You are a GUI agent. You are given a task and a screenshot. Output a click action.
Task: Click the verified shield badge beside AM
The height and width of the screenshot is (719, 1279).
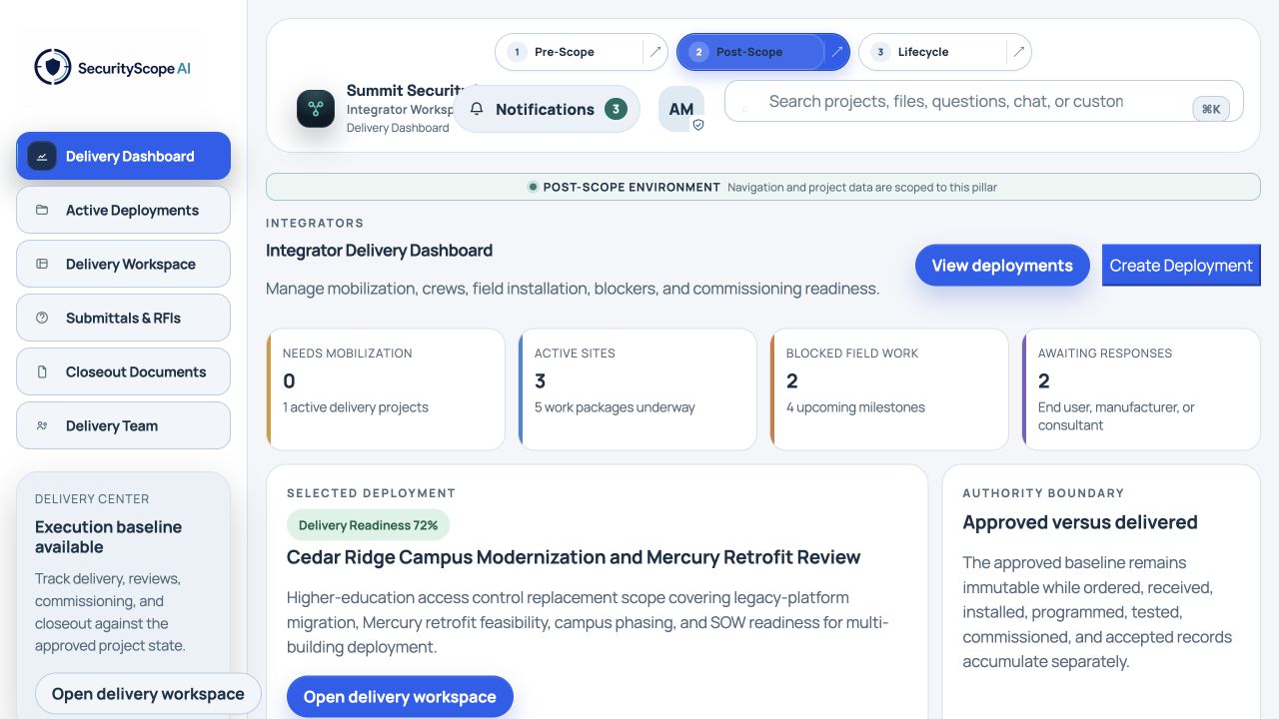coord(698,126)
